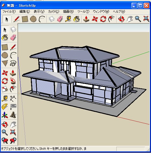Select the Tape Measure tool in top toolbar
Viewport: 151px width, 153px height.
[x=68, y=19]
